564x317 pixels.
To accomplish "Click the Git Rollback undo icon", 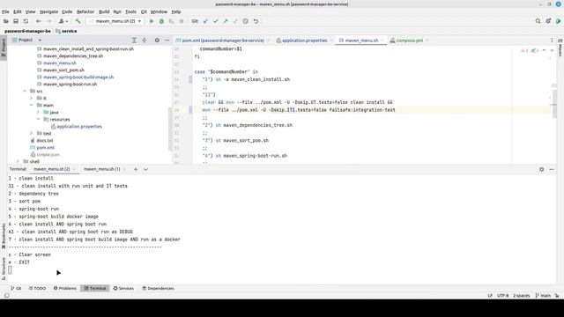I will coord(256,21).
